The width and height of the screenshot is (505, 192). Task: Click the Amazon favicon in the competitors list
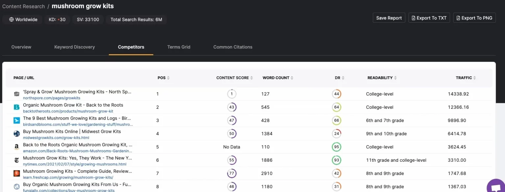point(16,147)
